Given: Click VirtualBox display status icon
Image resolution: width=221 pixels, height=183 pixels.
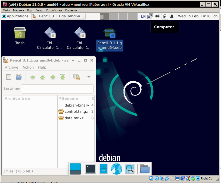Looking at the screenshot, I should (x=177, y=178).
